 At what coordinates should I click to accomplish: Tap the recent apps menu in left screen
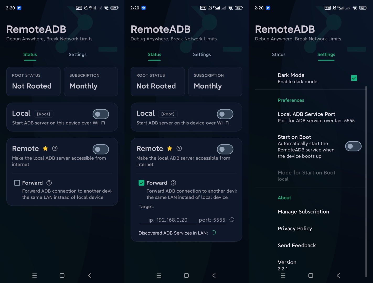tap(35, 275)
